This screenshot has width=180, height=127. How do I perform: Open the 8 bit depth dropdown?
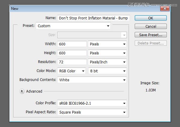pos(107,71)
